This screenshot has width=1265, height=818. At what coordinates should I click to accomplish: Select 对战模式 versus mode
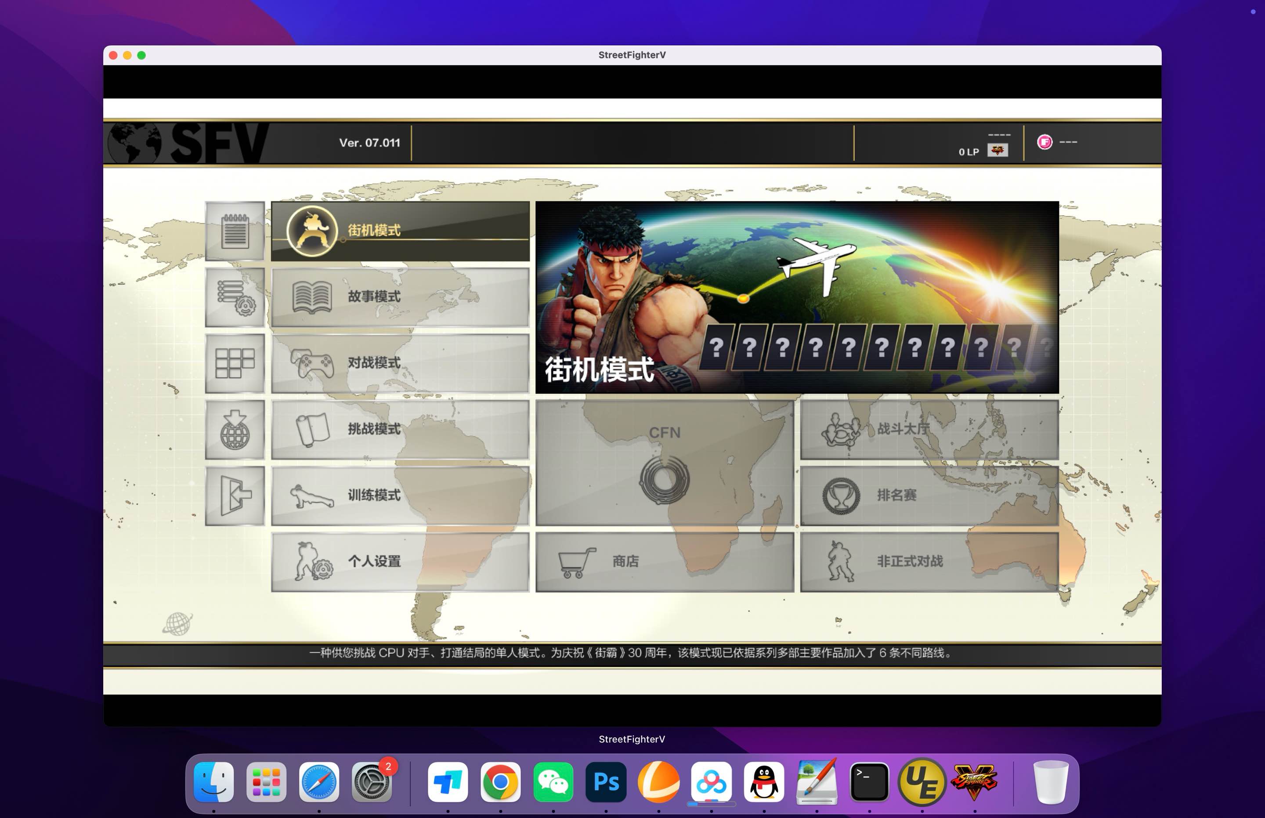point(401,363)
